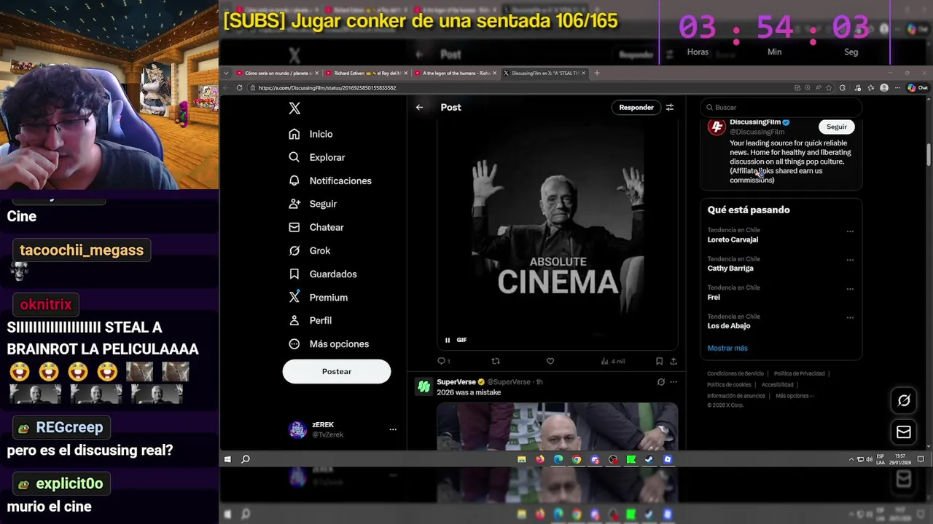Switch to Cómo sería un mundo tab

coord(278,73)
